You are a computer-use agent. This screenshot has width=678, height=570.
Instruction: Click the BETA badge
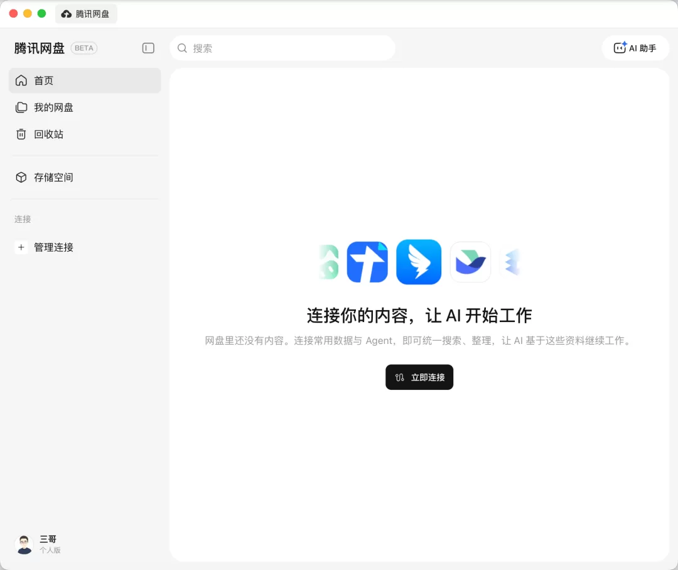click(84, 48)
